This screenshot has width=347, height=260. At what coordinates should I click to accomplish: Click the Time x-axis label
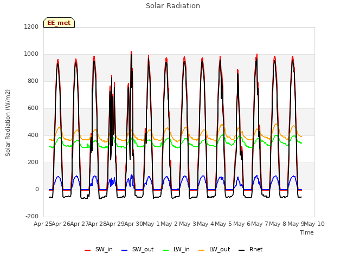click(307, 232)
